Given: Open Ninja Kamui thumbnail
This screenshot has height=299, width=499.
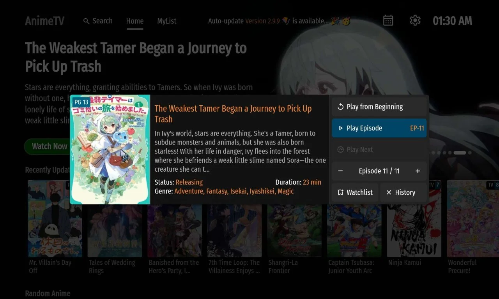Looking at the screenshot, I should (x=414, y=218).
